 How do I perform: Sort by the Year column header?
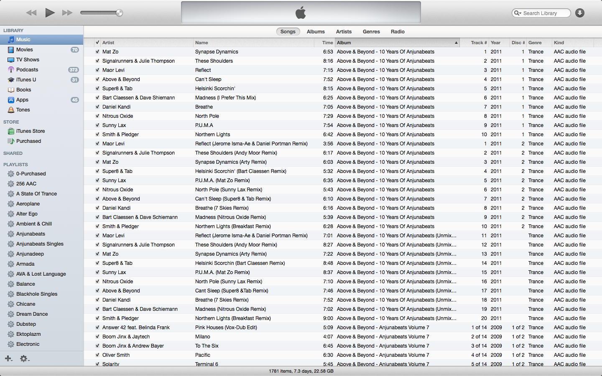(499, 43)
